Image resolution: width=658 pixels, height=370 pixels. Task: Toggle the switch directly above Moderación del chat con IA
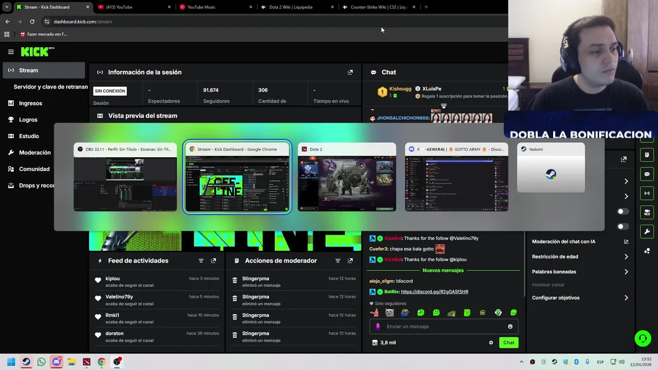click(x=623, y=227)
